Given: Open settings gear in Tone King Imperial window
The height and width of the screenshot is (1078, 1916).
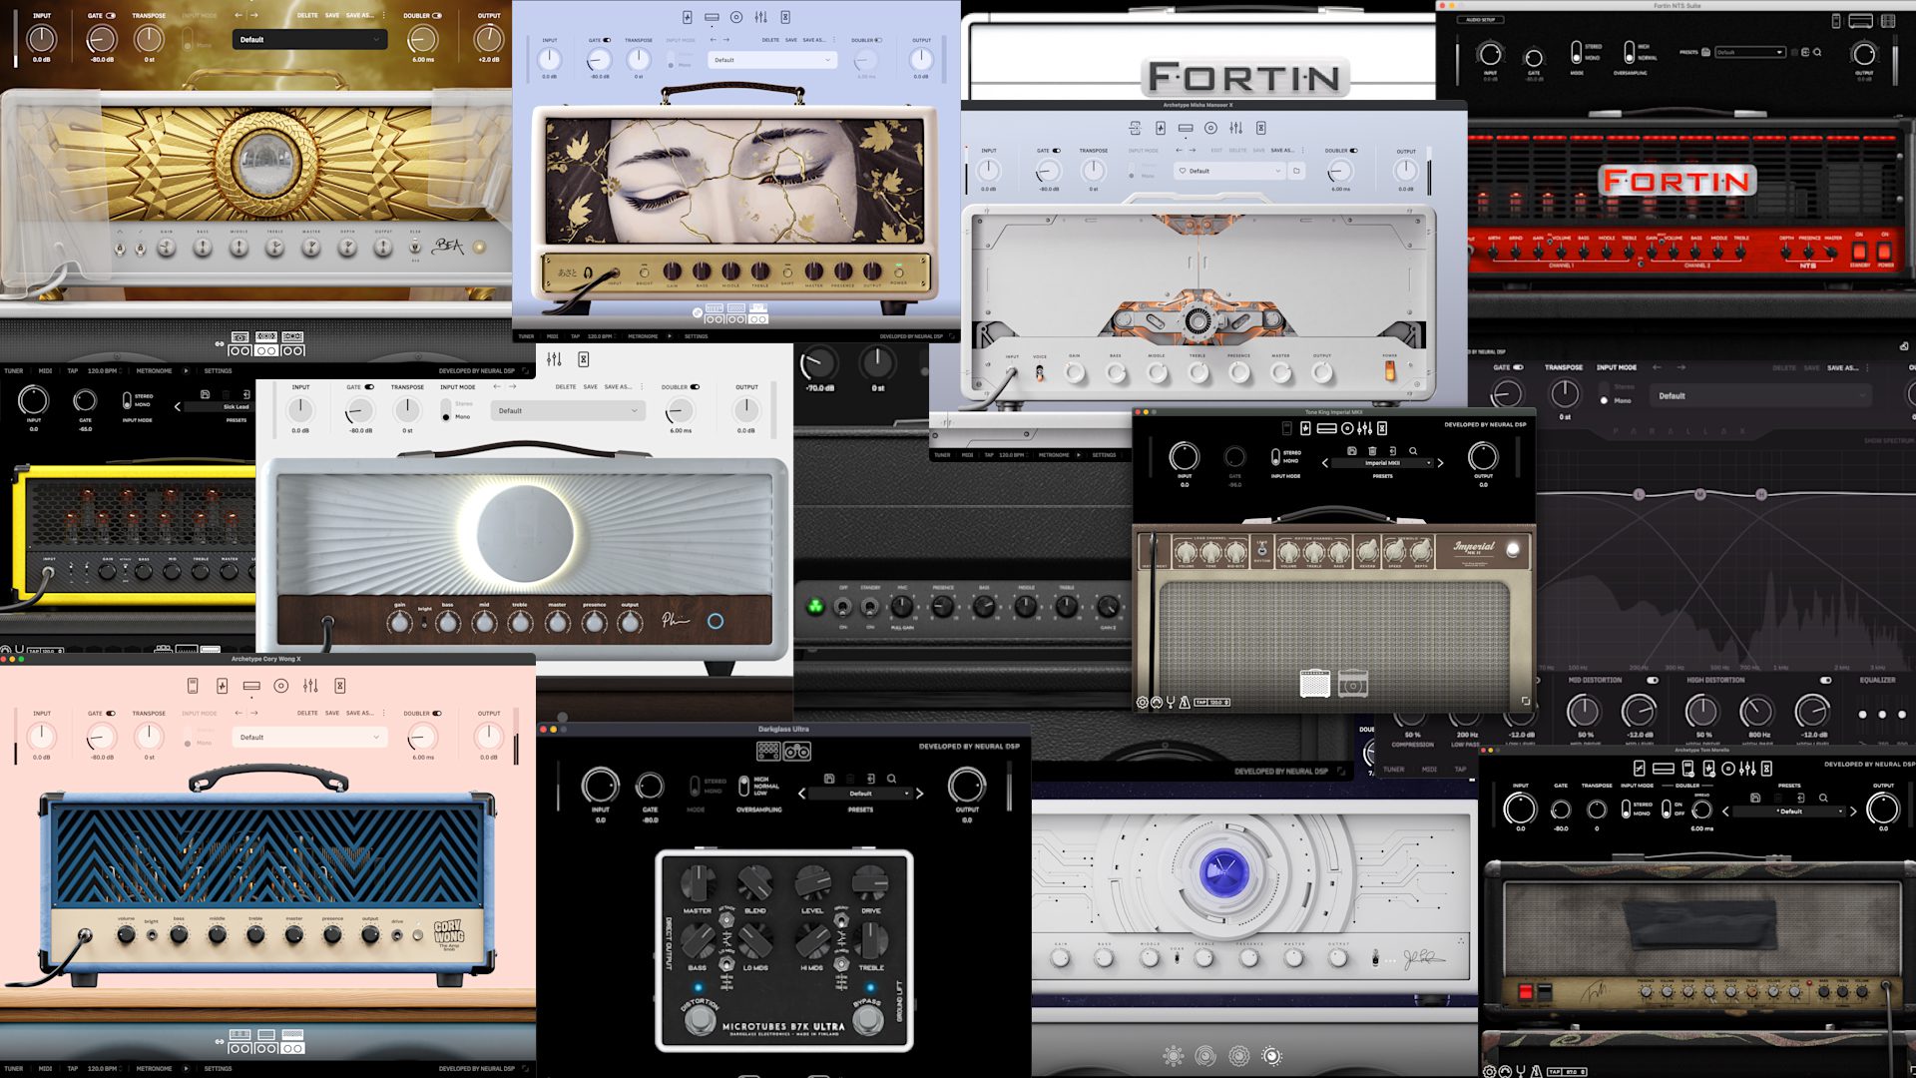Looking at the screenshot, I should [x=1142, y=703].
